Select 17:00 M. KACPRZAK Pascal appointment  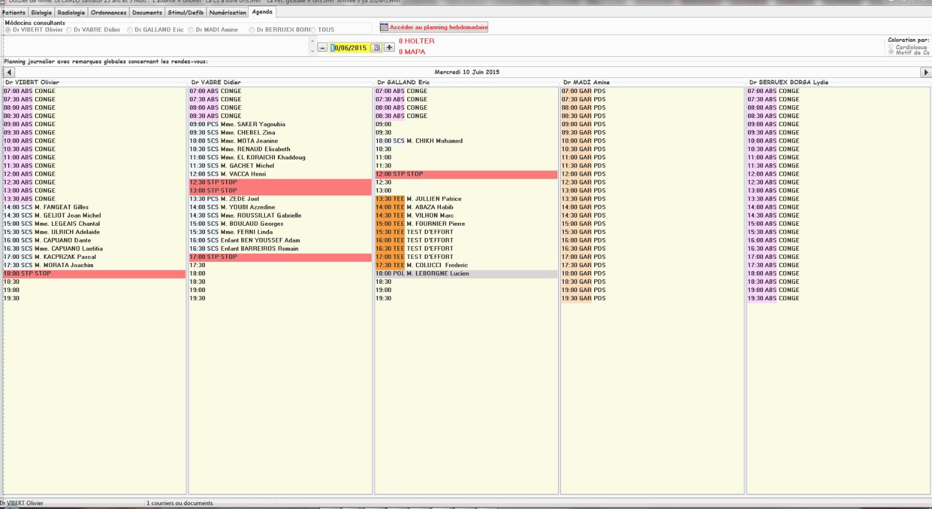pos(94,257)
